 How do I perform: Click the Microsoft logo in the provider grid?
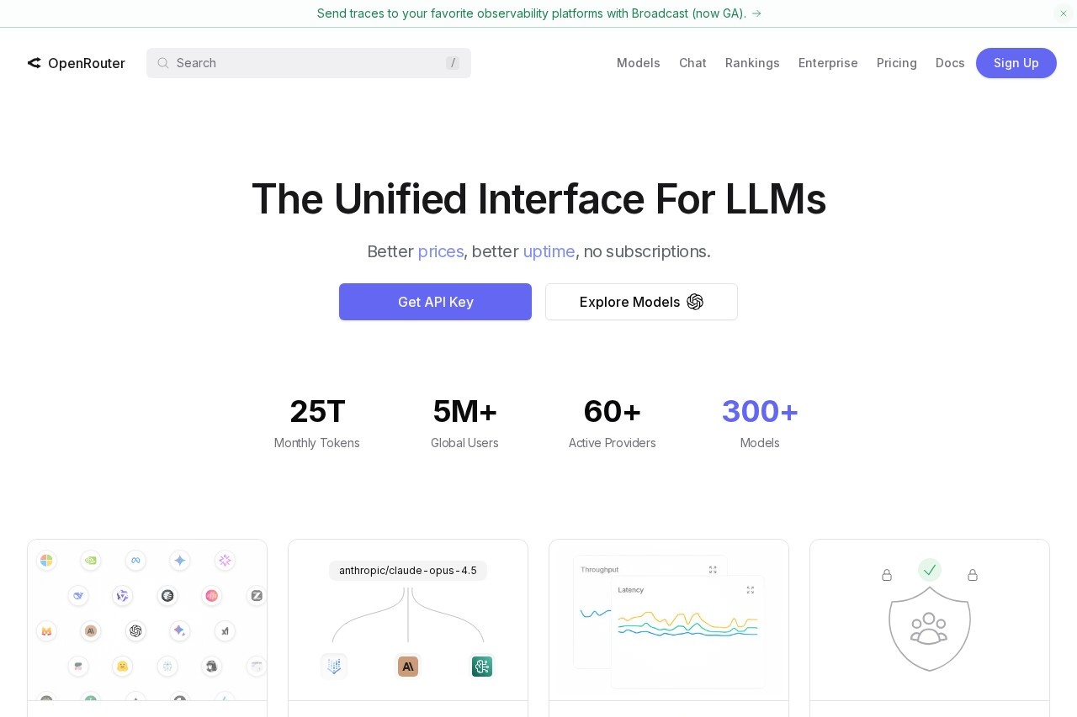(46, 561)
